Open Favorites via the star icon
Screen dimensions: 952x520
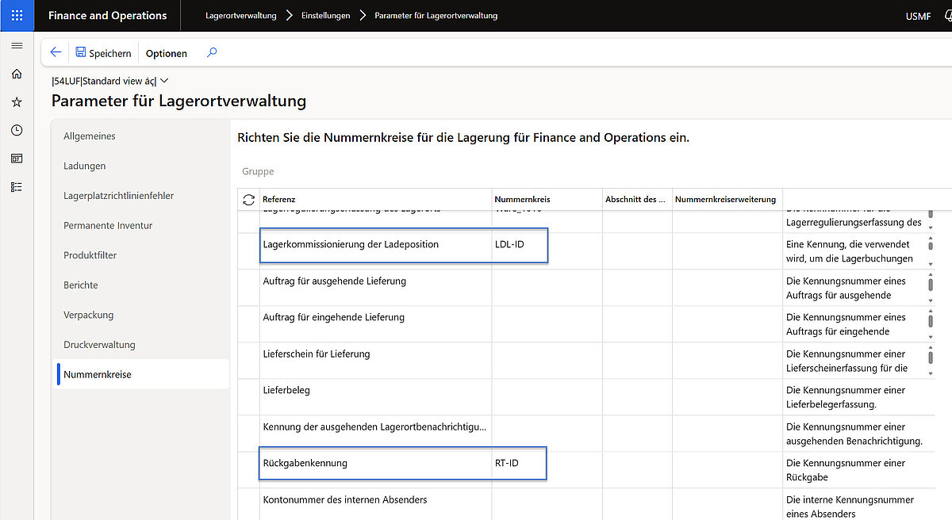[x=17, y=101]
